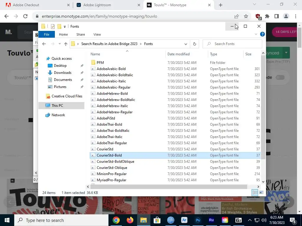302x226 pixels.
Task: Expand the address bar history dropdown
Action: coord(186,44)
